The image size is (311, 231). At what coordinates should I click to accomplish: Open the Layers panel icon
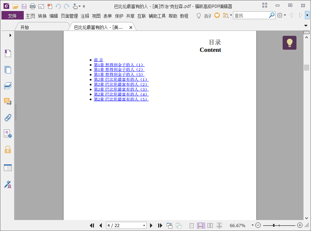coord(8,86)
